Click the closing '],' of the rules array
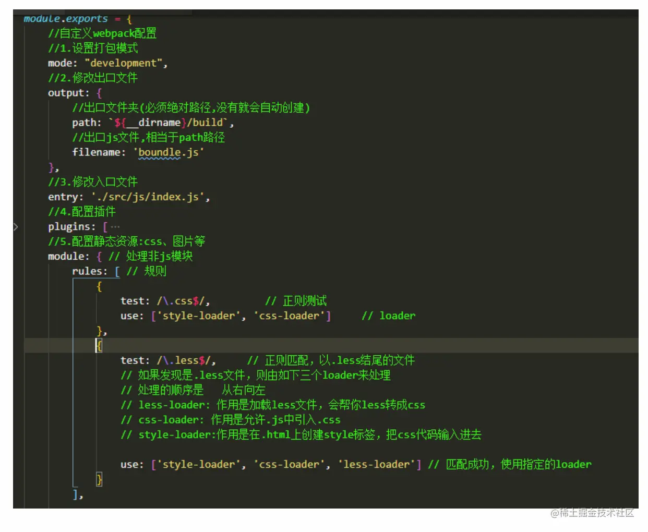 [x=78, y=494]
